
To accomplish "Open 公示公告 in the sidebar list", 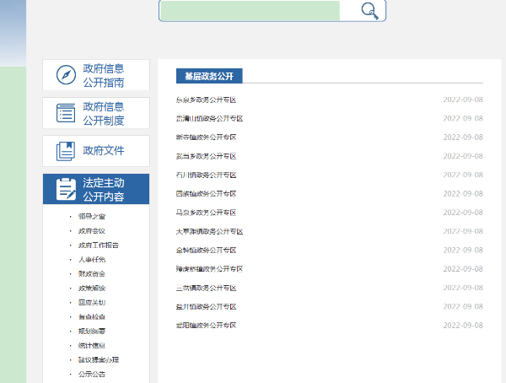I will (92, 374).
